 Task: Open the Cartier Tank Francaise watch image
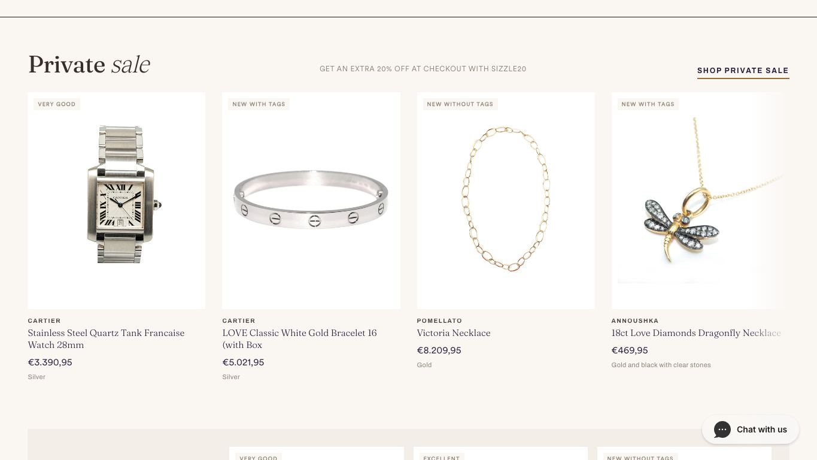(117, 201)
